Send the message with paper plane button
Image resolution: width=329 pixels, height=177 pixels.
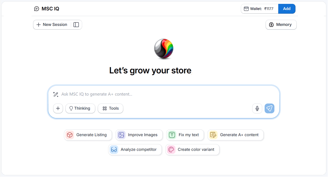[x=269, y=109]
